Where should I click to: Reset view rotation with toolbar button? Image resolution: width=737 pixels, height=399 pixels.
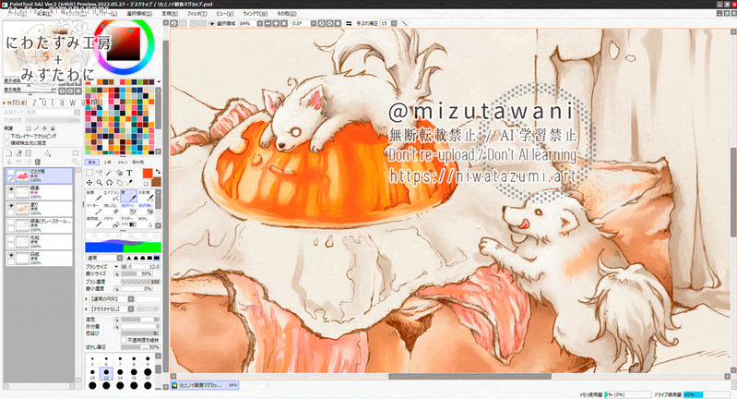click(x=338, y=23)
